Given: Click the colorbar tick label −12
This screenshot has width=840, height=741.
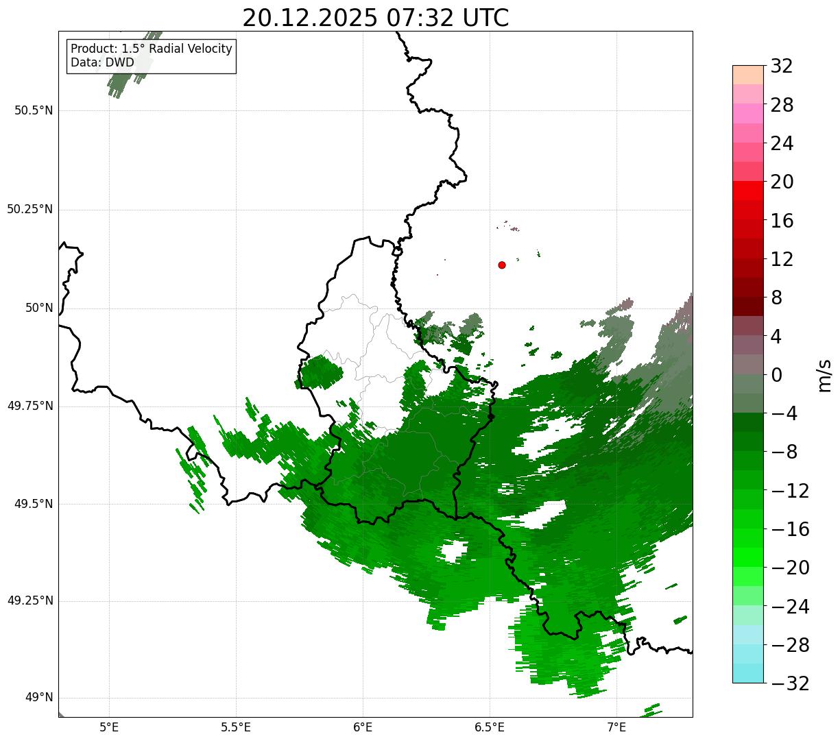Looking at the screenshot, I should point(790,490).
